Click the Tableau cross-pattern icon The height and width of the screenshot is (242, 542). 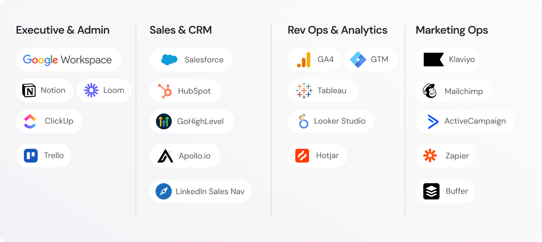pyautogui.click(x=304, y=91)
